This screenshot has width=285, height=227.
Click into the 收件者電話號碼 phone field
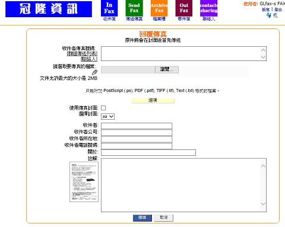[137, 146]
